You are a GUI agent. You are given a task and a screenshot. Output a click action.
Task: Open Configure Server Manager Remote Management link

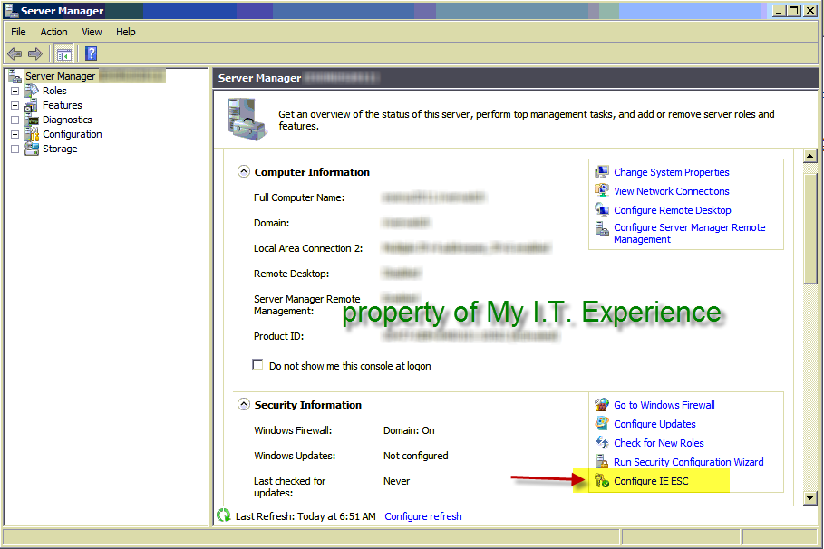point(689,233)
